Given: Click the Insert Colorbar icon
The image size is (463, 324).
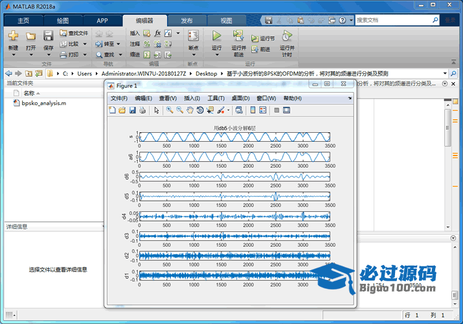Looking at the screenshot, I should (253, 110).
